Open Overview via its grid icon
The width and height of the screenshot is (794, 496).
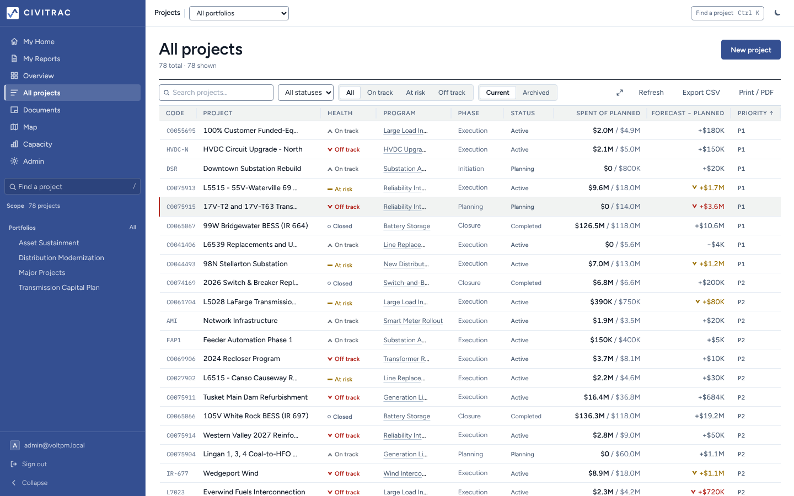click(x=14, y=76)
